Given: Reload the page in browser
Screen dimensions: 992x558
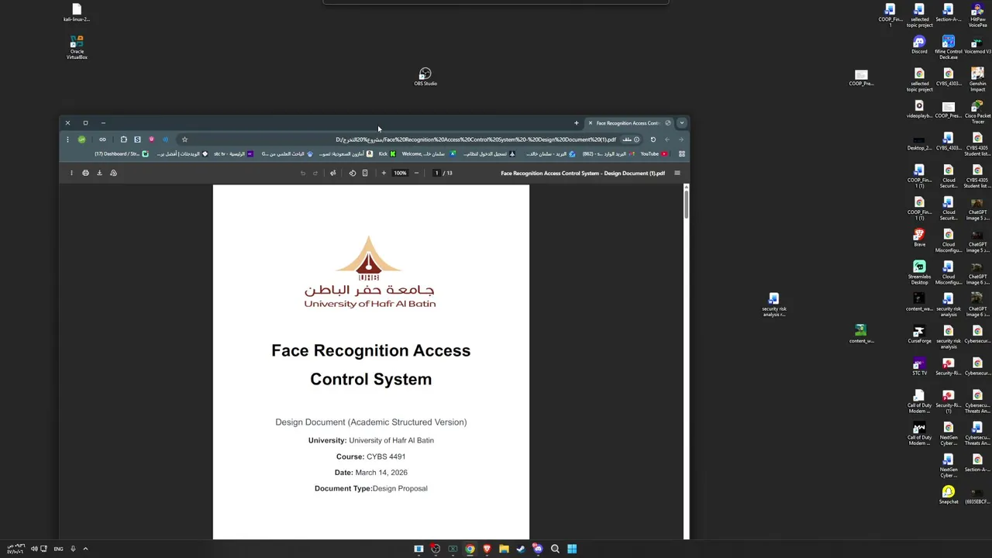Looking at the screenshot, I should tap(653, 139).
